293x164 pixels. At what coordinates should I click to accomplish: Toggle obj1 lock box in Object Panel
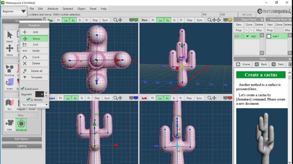(x=242, y=36)
